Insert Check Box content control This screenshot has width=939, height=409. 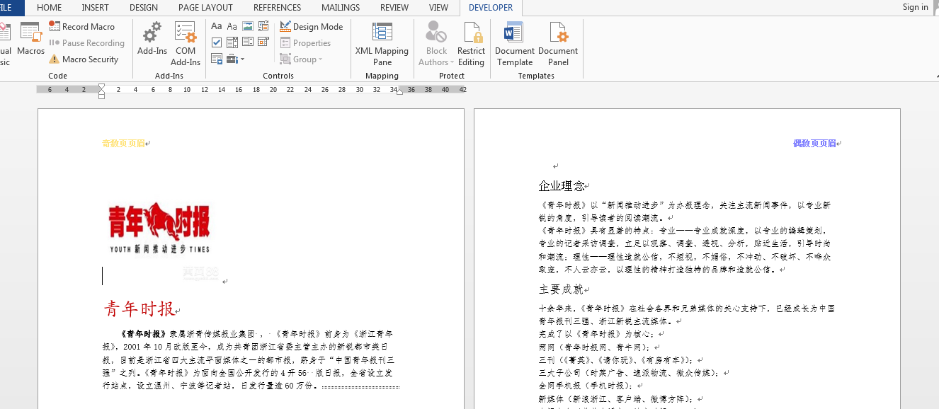217,42
